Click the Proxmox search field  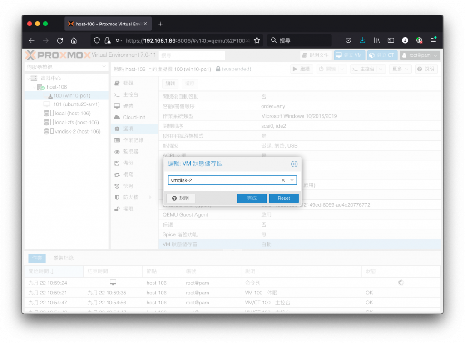pos(192,55)
